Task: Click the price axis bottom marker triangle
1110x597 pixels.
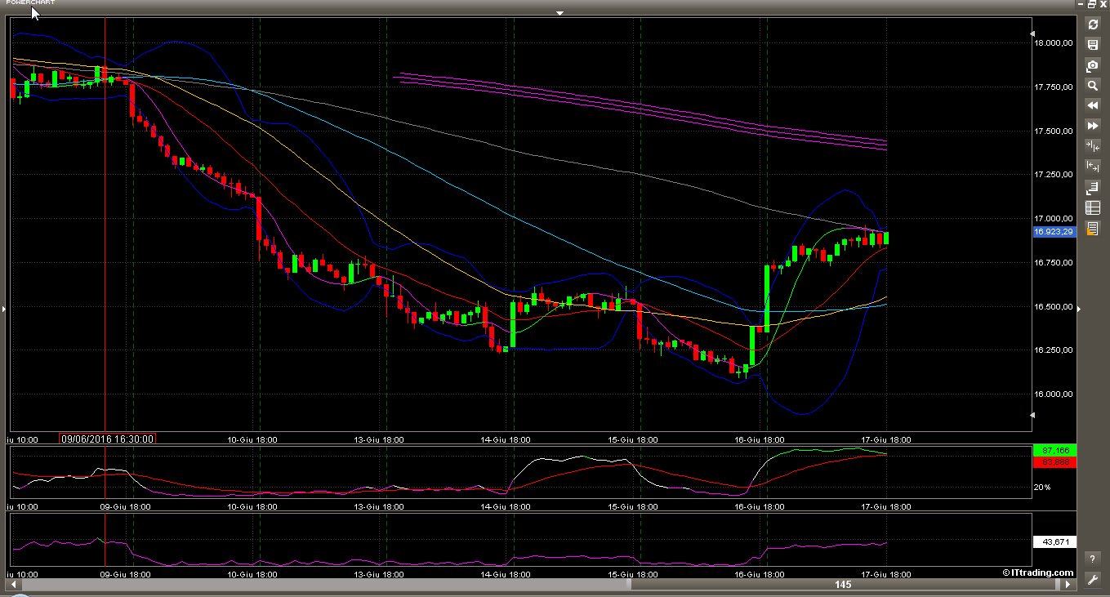Action: click(1033, 417)
